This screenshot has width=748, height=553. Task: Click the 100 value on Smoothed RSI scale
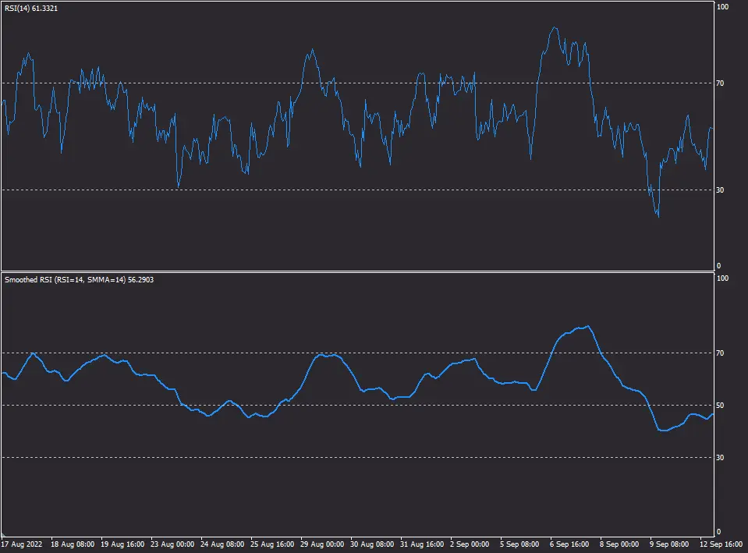tap(722, 278)
